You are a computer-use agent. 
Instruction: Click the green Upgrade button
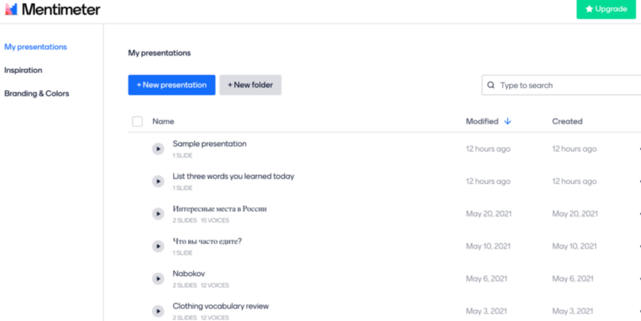tap(606, 9)
